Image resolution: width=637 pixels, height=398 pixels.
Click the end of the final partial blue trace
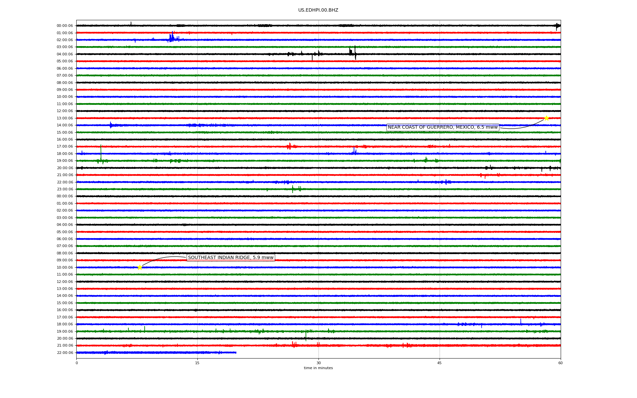(236, 353)
